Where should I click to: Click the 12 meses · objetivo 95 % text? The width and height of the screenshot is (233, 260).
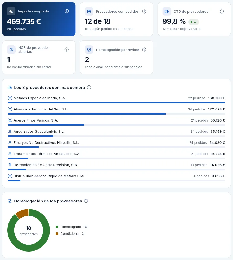pos(182,29)
